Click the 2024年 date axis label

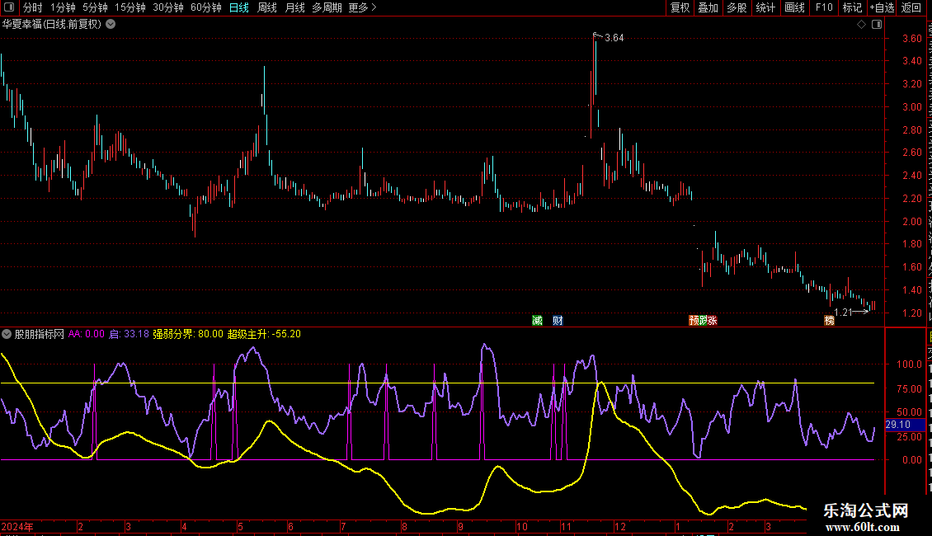coord(17,527)
